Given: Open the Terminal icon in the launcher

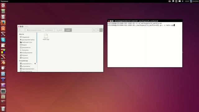Looking at the screenshot, I should (3, 91).
